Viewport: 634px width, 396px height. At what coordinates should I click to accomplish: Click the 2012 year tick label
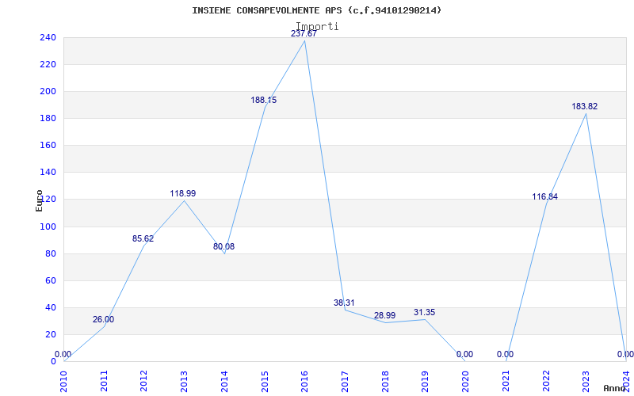click(144, 381)
